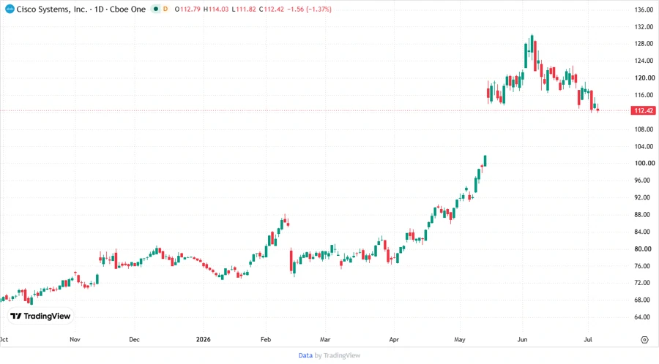Open chart settings gear icon
659x364 pixels.
[x=644, y=340]
